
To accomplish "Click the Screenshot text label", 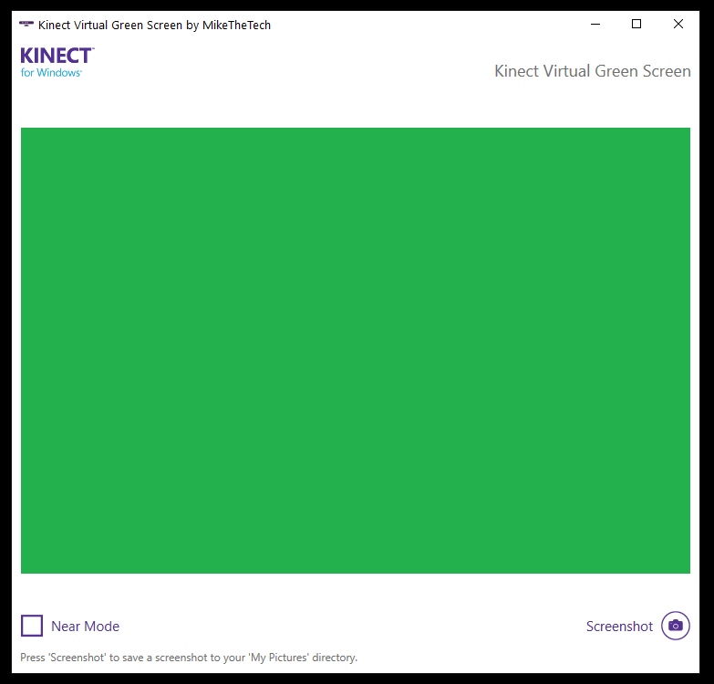I will (x=619, y=627).
